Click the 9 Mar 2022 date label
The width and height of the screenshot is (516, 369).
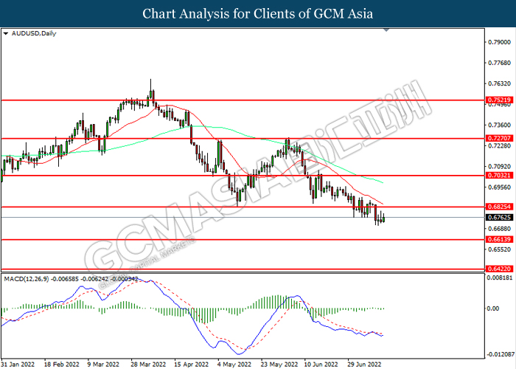click(x=103, y=365)
